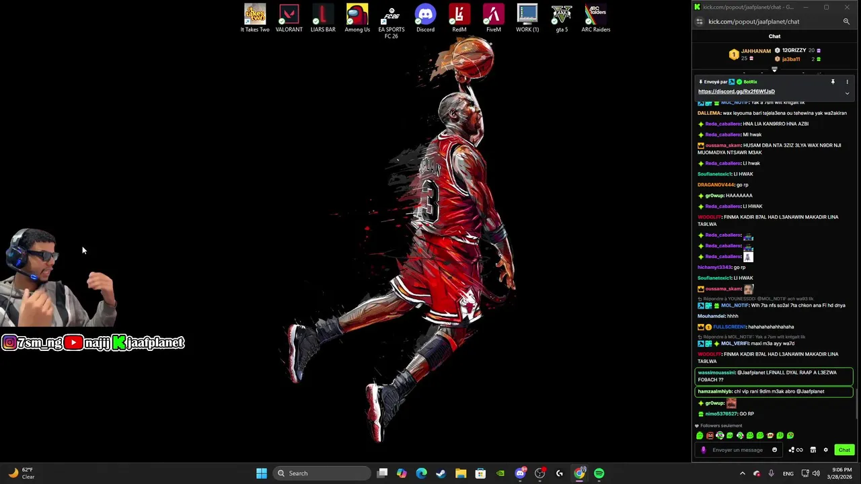Select the FiveM desktop shortcut
The width and height of the screenshot is (861, 484).
coord(494,19)
